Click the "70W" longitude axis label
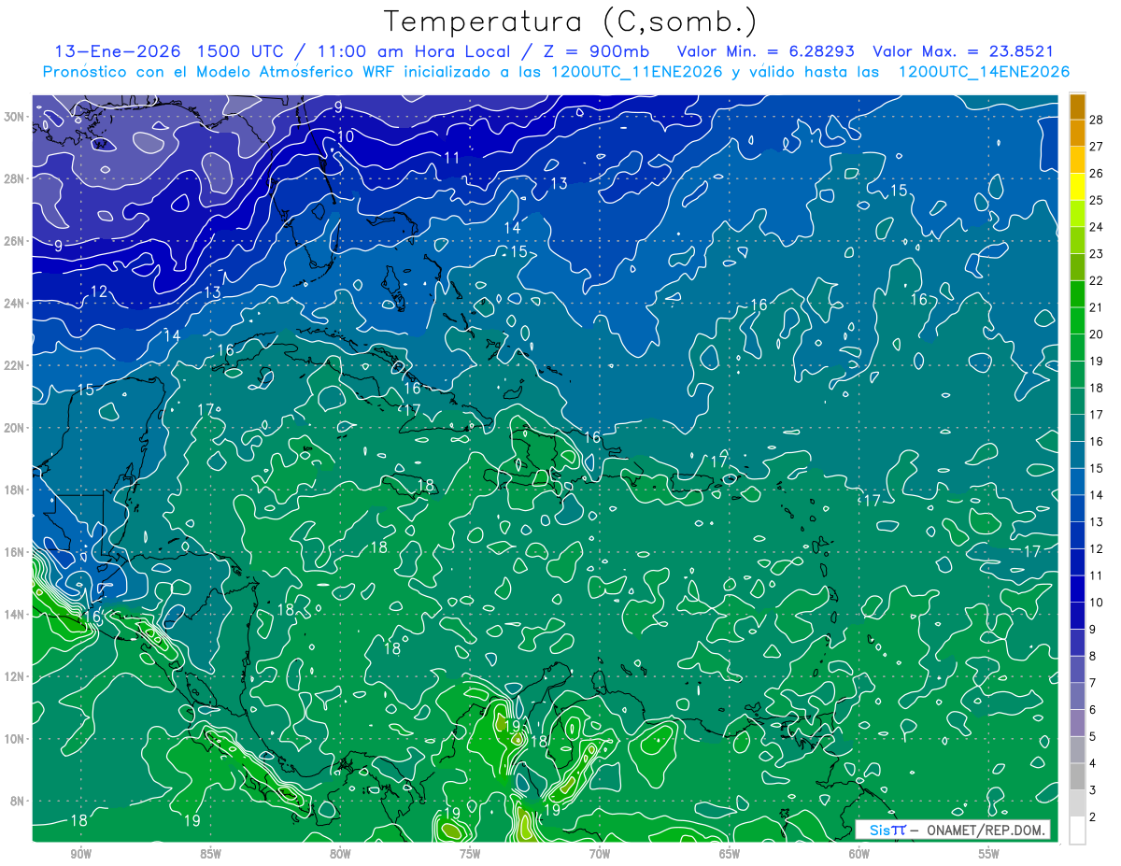Screen dimensions: 1121x866 pyautogui.click(x=600, y=854)
